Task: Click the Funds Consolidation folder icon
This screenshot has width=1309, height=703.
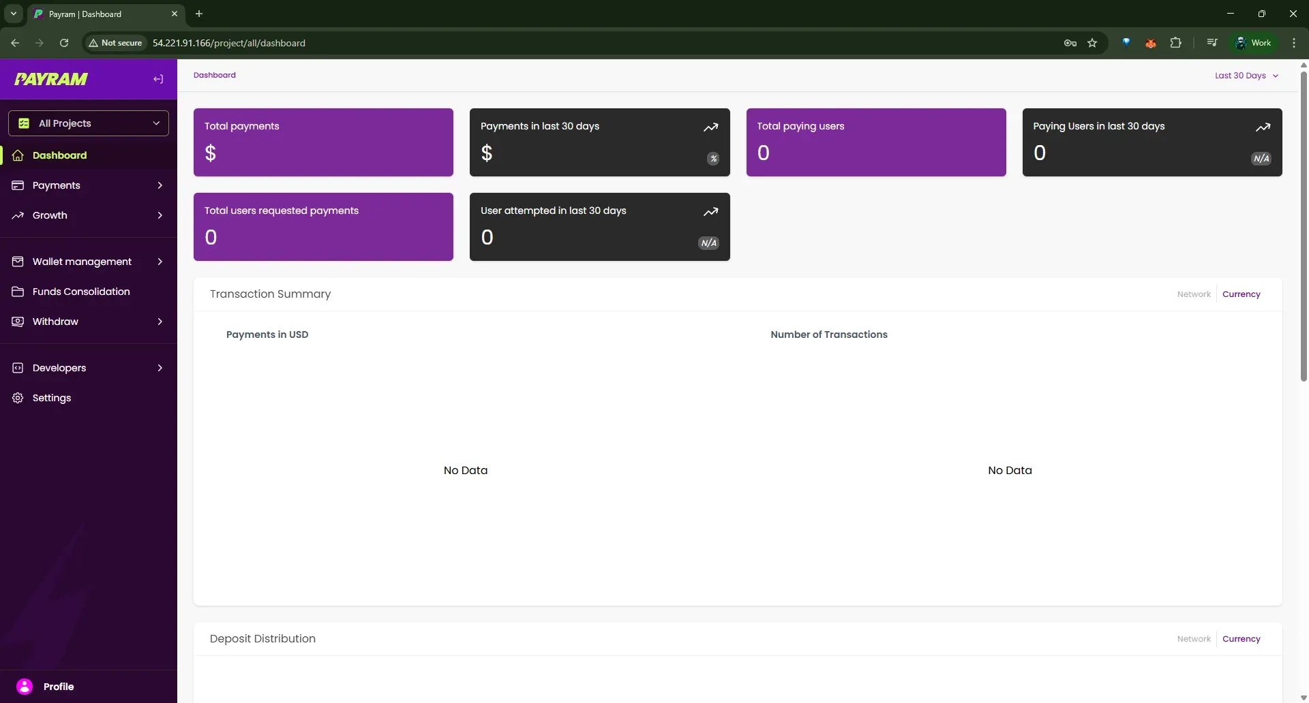Action: coord(18,292)
